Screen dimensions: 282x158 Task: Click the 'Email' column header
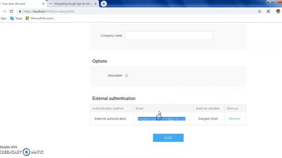139,108
